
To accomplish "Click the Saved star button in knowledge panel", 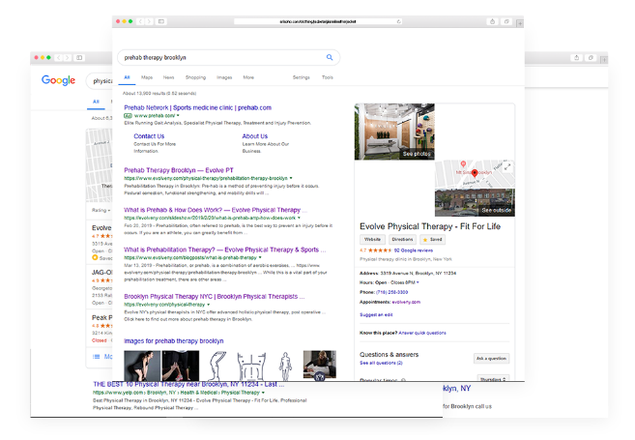I will click(432, 240).
